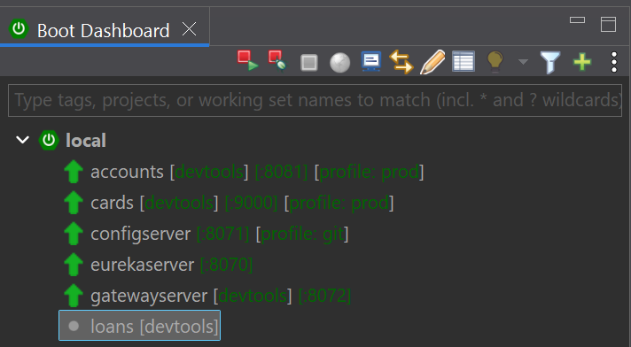631x347 pixels.
Task: Click the green up arrow beside cards
Action: pyautogui.click(x=74, y=202)
